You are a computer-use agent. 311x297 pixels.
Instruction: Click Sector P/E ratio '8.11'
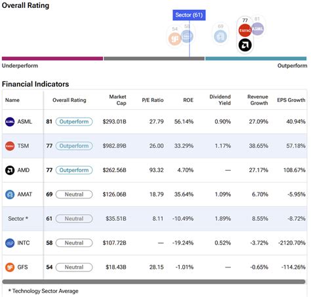coord(158,219)
